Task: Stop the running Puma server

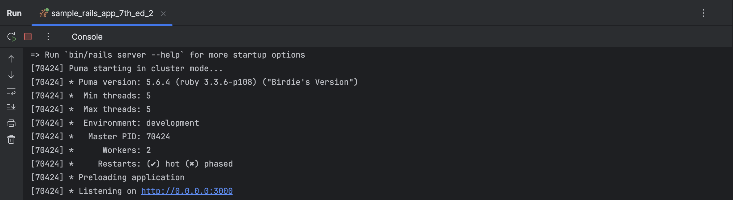Action: tap(28, 36)
